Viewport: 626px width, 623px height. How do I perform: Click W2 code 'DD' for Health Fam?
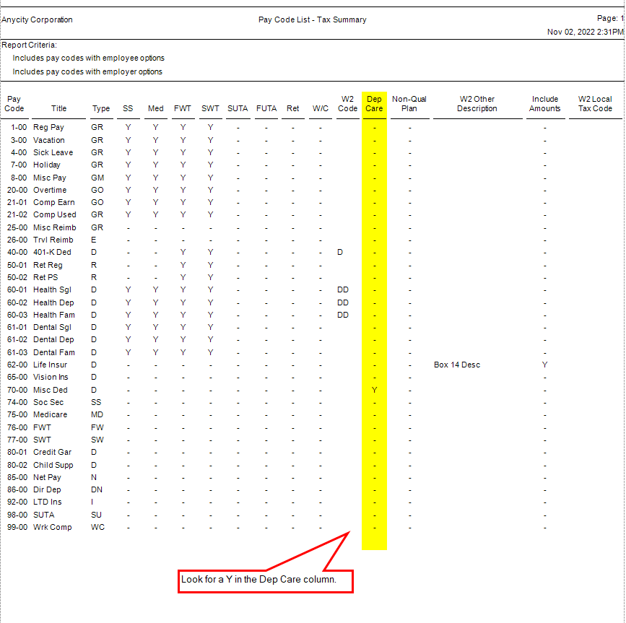coord(342,315)
